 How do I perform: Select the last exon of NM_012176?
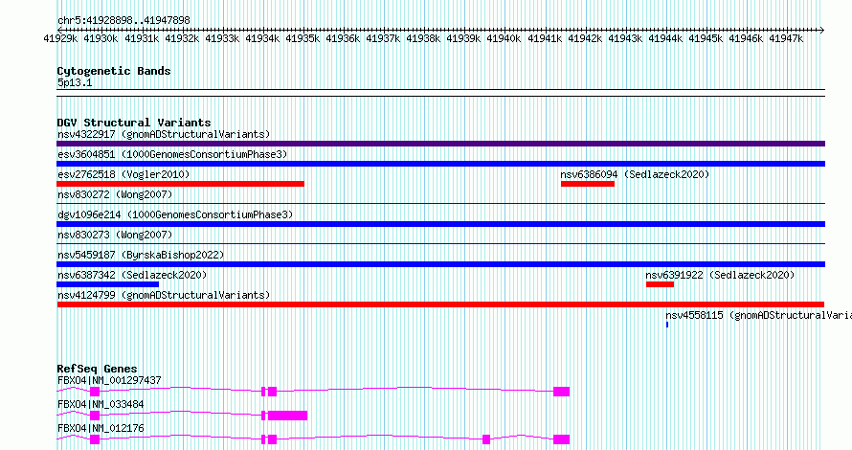(561, 439)
